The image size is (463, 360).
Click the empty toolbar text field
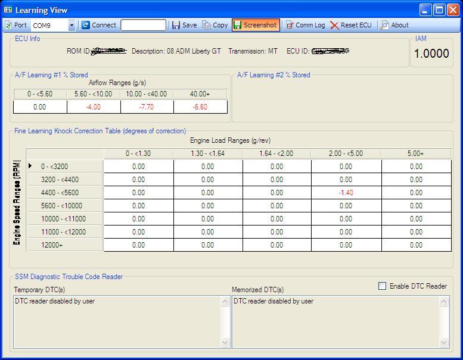pos(143,26)
